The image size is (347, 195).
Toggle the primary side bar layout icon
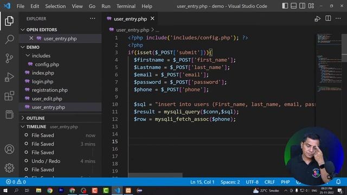285,6
